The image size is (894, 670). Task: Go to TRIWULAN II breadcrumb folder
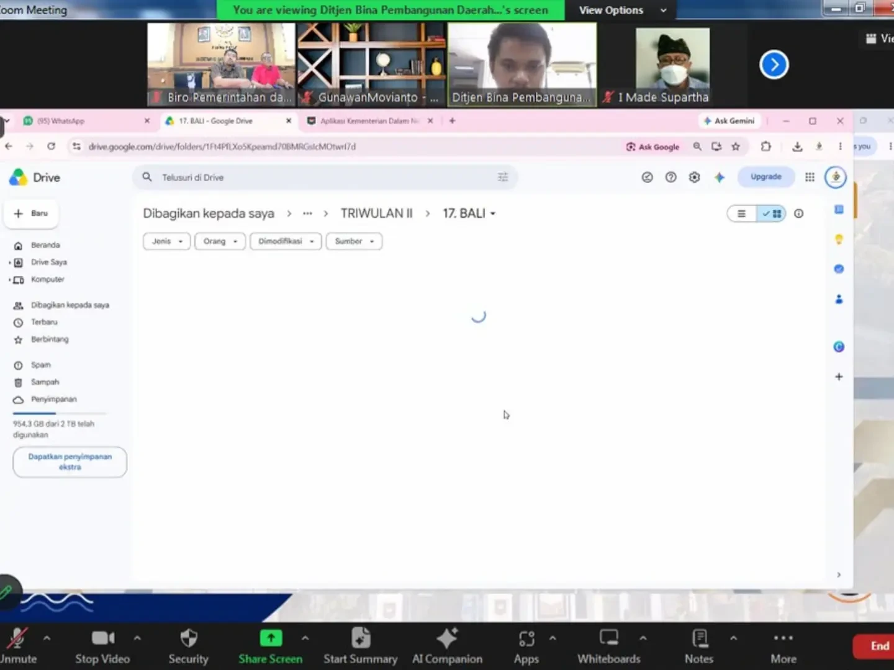[x=376, y=213]
